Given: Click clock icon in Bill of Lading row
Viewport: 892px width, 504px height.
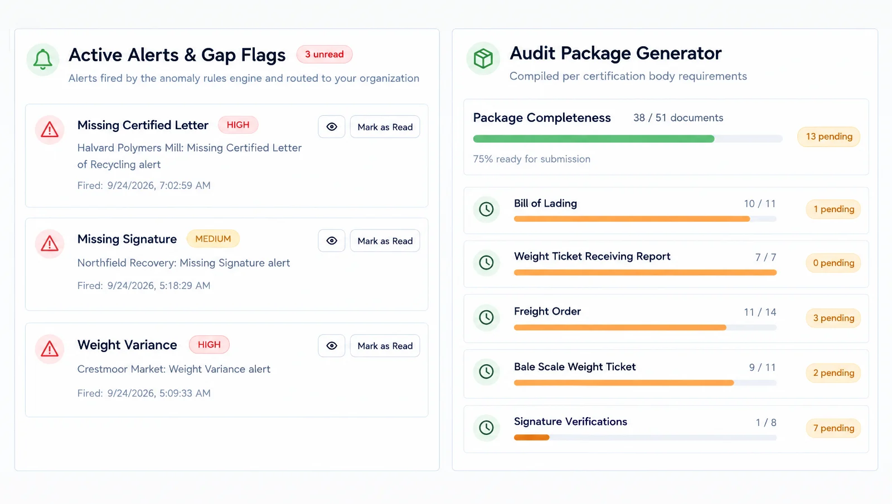Looking at the screenshot, I should [486, 209].
